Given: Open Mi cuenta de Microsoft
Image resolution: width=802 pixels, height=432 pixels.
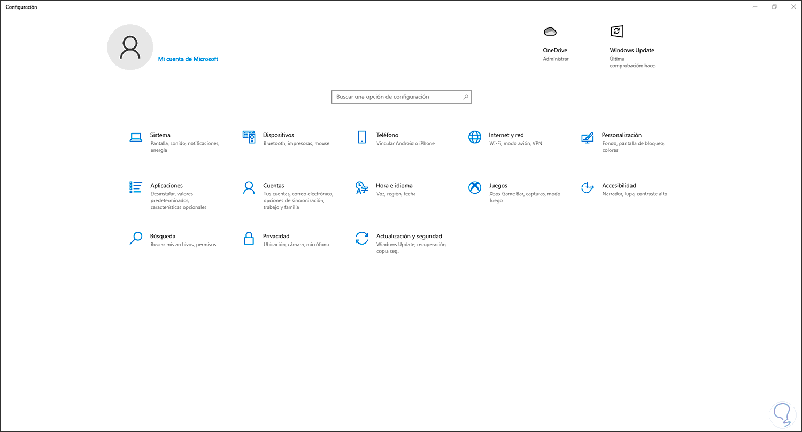Looking at the screenshot, I should 188,59.
